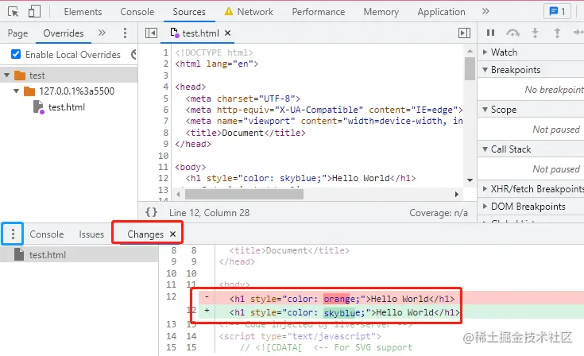This screenshot has height=356, width=584.
Task: Step over next function call icon
Action: click(512, 33)
